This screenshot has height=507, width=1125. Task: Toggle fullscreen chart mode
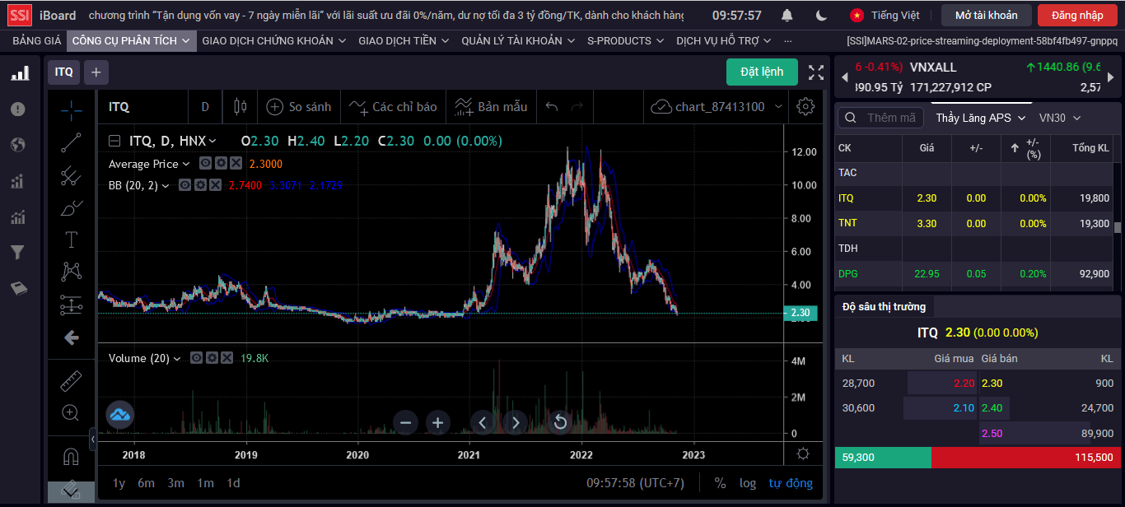click(815, 72)
